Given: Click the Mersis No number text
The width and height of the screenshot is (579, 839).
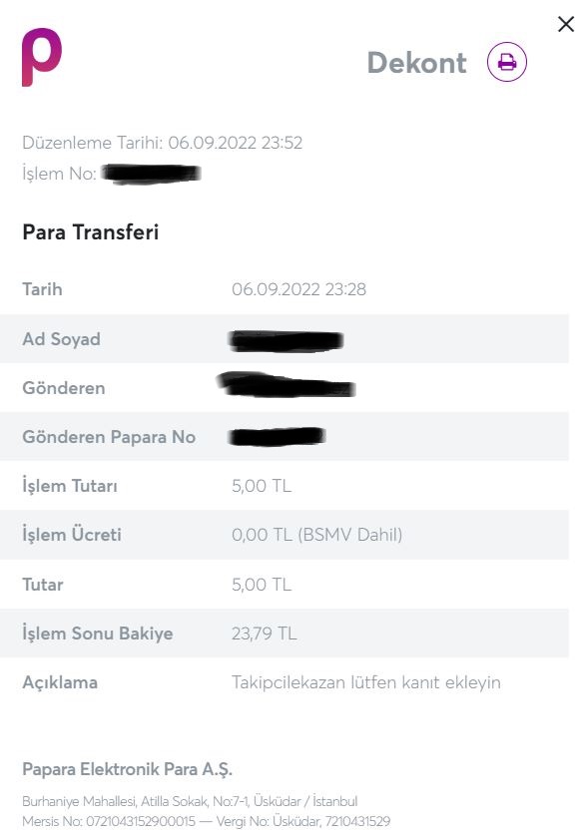Looking at the screenshot, I should [109, 821].
